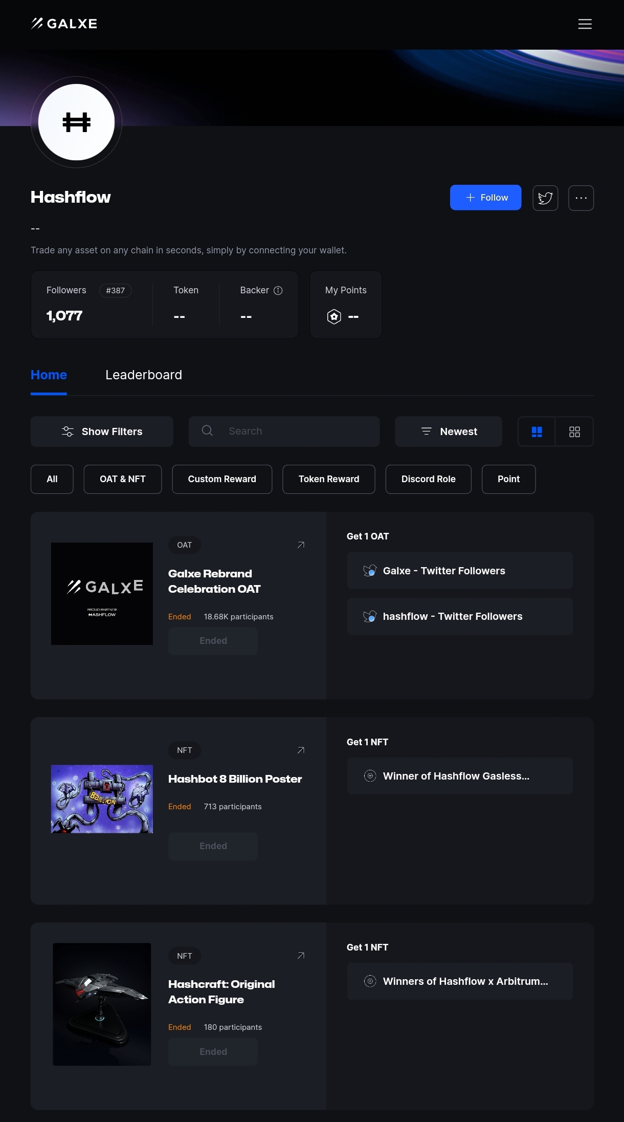Focus the Search campaigns field

pyautogui.click(x=284, y=431)
